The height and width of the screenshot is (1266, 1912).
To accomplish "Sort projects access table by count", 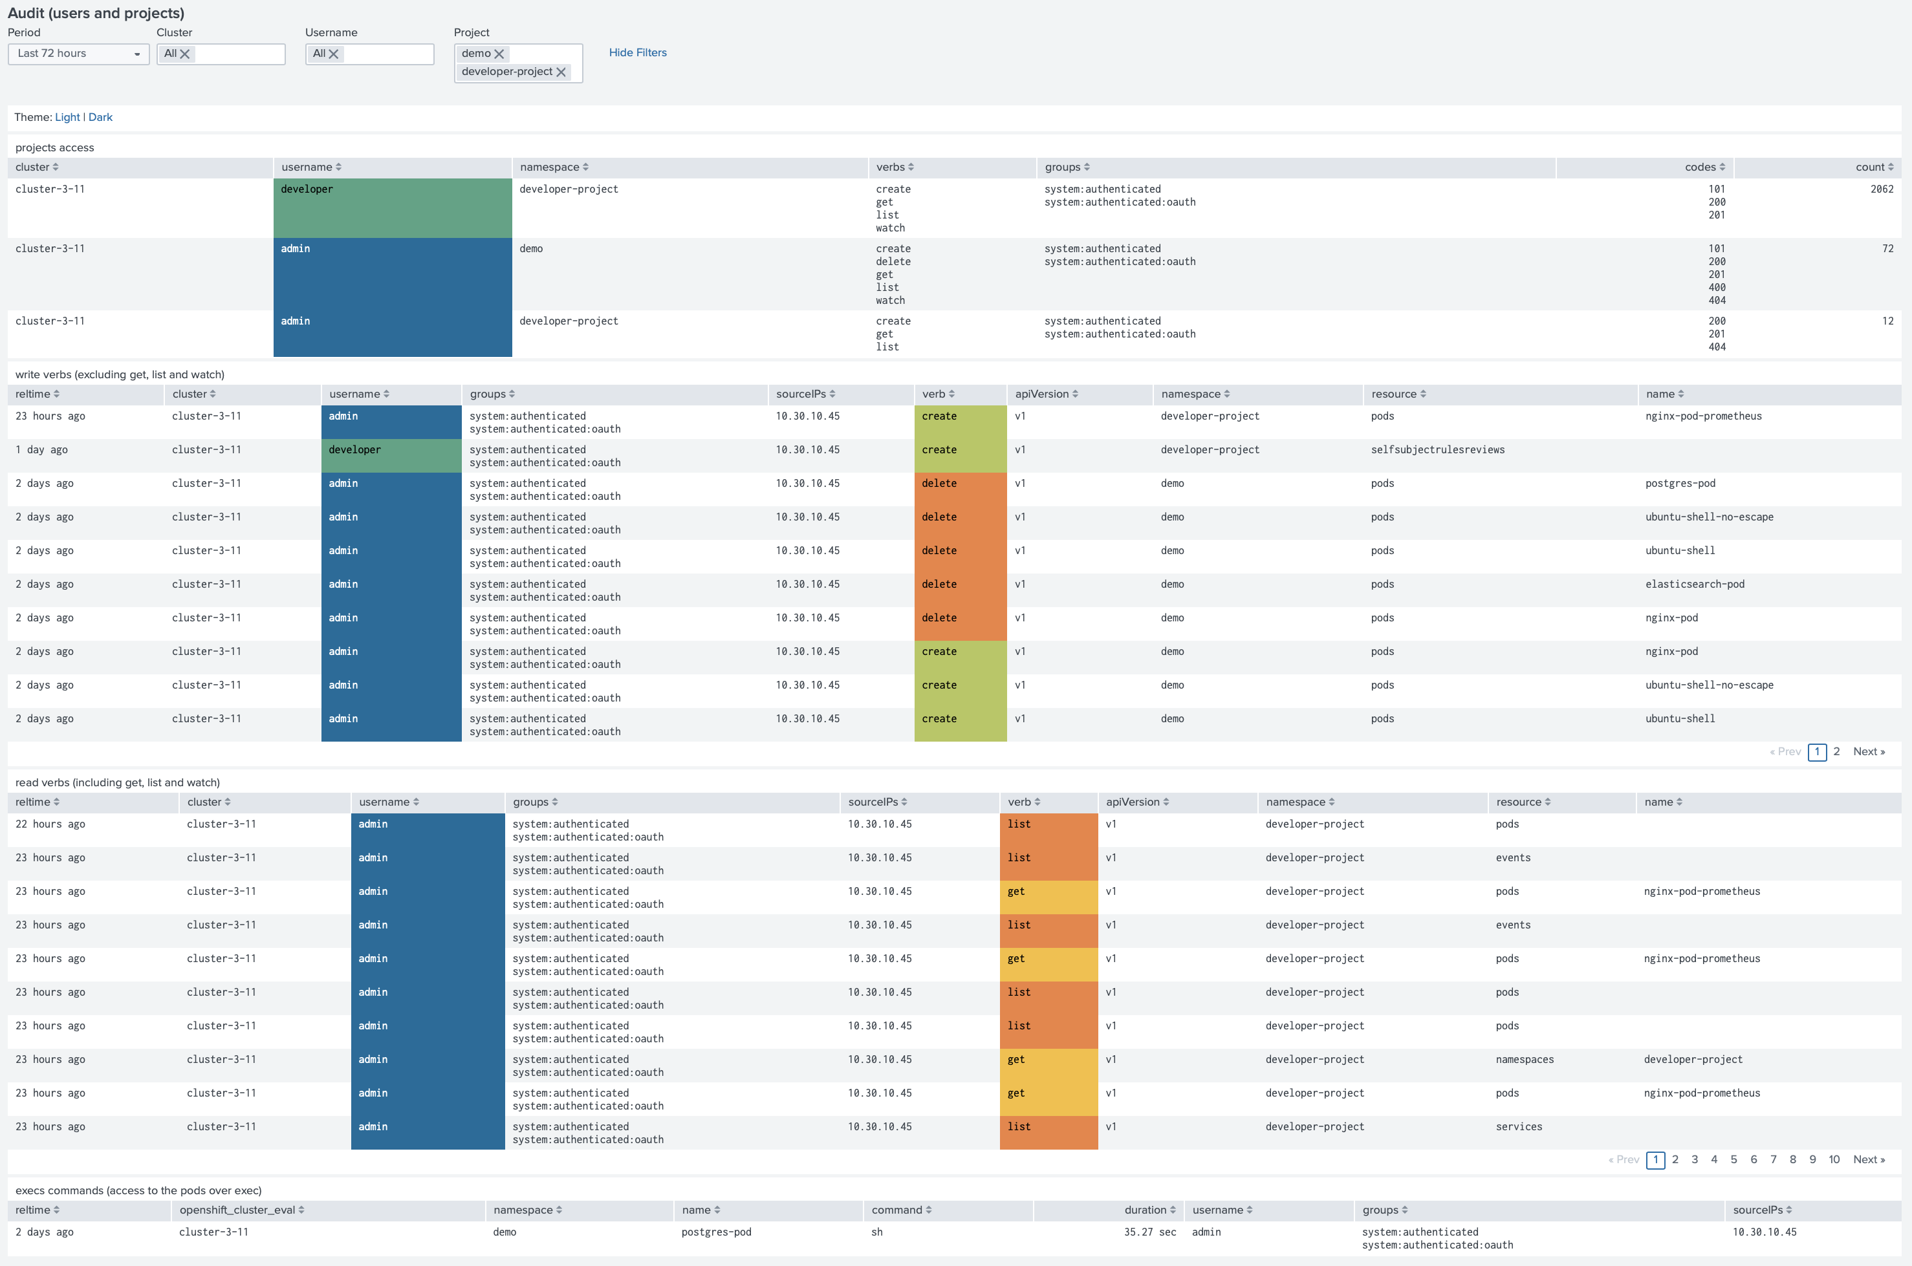I will point(1874,167).
